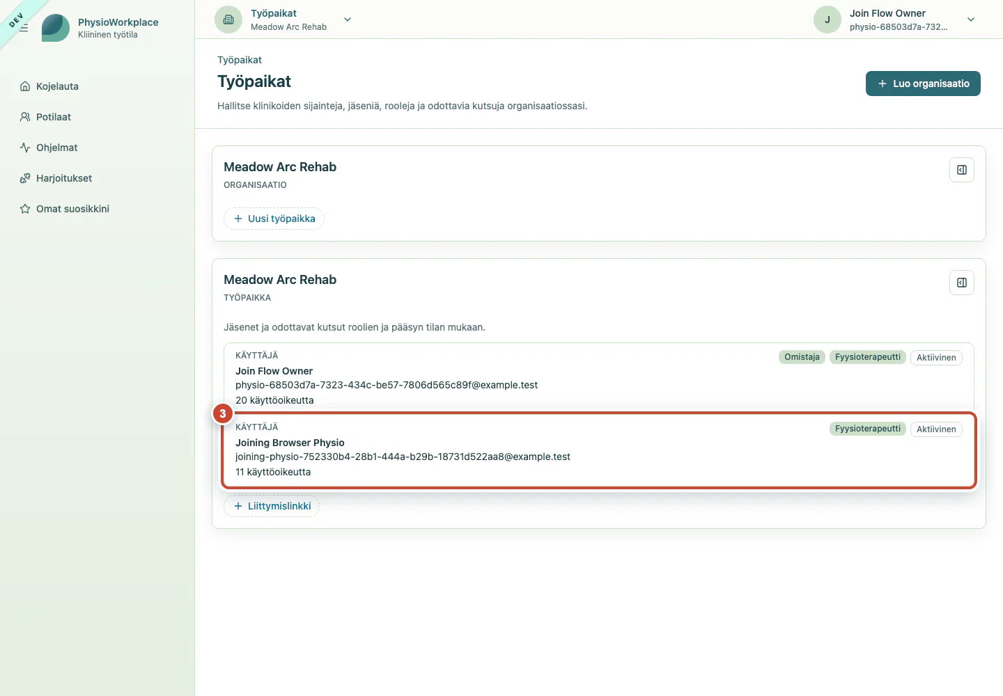The height and width of the screenshot is (696, 1003).
Task: Click the Työpaikat building icon in header
Action: click(x=228, y=19)
